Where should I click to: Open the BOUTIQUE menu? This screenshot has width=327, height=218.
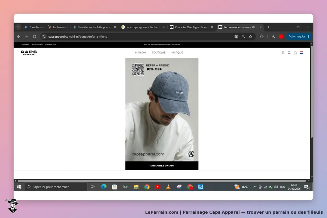click(159, 53)
